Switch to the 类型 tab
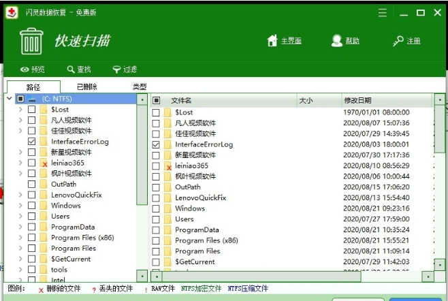448x301 pixels. point(139,87)
